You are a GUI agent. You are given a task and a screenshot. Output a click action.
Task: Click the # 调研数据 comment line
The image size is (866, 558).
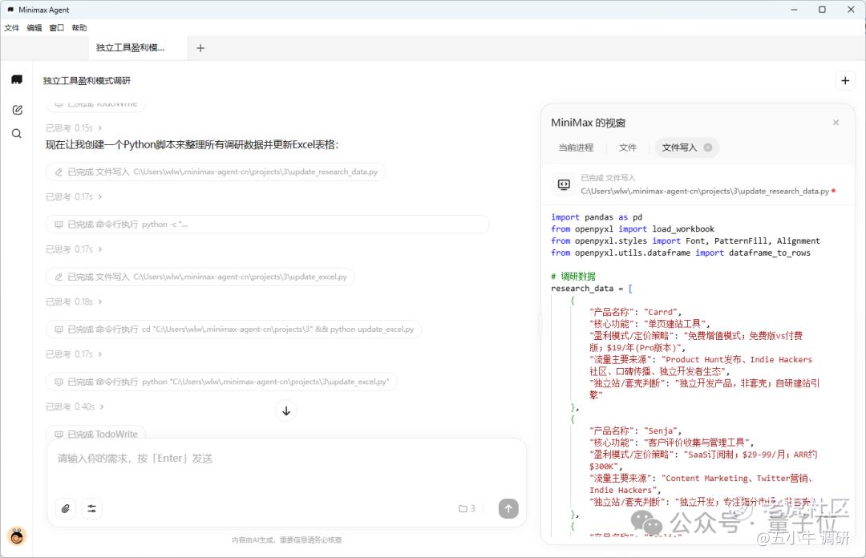(573, 277)
